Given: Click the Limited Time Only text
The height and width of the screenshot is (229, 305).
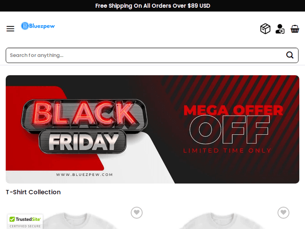Looking at the screenshot, I should [227, 150].
